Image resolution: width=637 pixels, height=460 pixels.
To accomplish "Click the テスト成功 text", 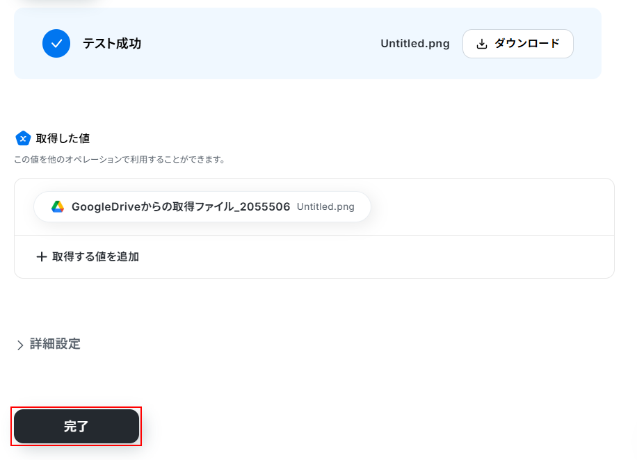I will [112, 44].
